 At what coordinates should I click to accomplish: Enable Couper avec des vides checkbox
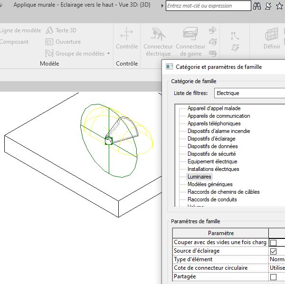(x=273, y=243)
